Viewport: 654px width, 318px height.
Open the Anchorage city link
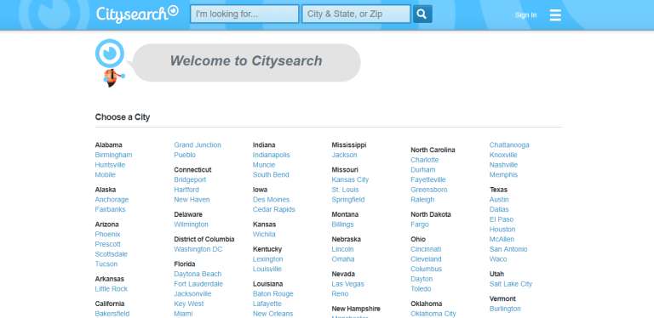[x=112, y=200]
